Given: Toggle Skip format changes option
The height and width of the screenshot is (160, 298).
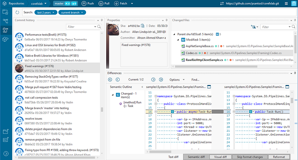Looking at the screenshot, I should tap(249, 157).
